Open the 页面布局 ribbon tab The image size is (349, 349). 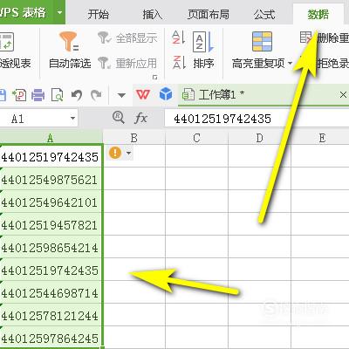point(209,14)
